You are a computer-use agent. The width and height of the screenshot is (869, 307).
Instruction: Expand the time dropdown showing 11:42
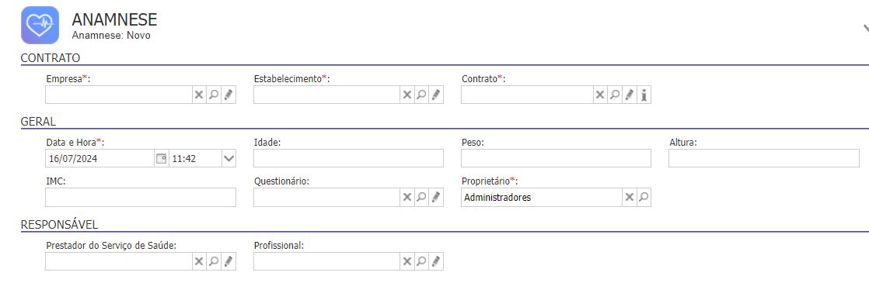[229, 159]
